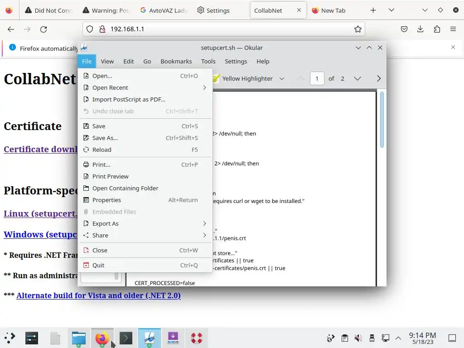The image size is (464, 348).
Task: Click the Yellow Highlighter tool icon
Action: click(216, 78)
